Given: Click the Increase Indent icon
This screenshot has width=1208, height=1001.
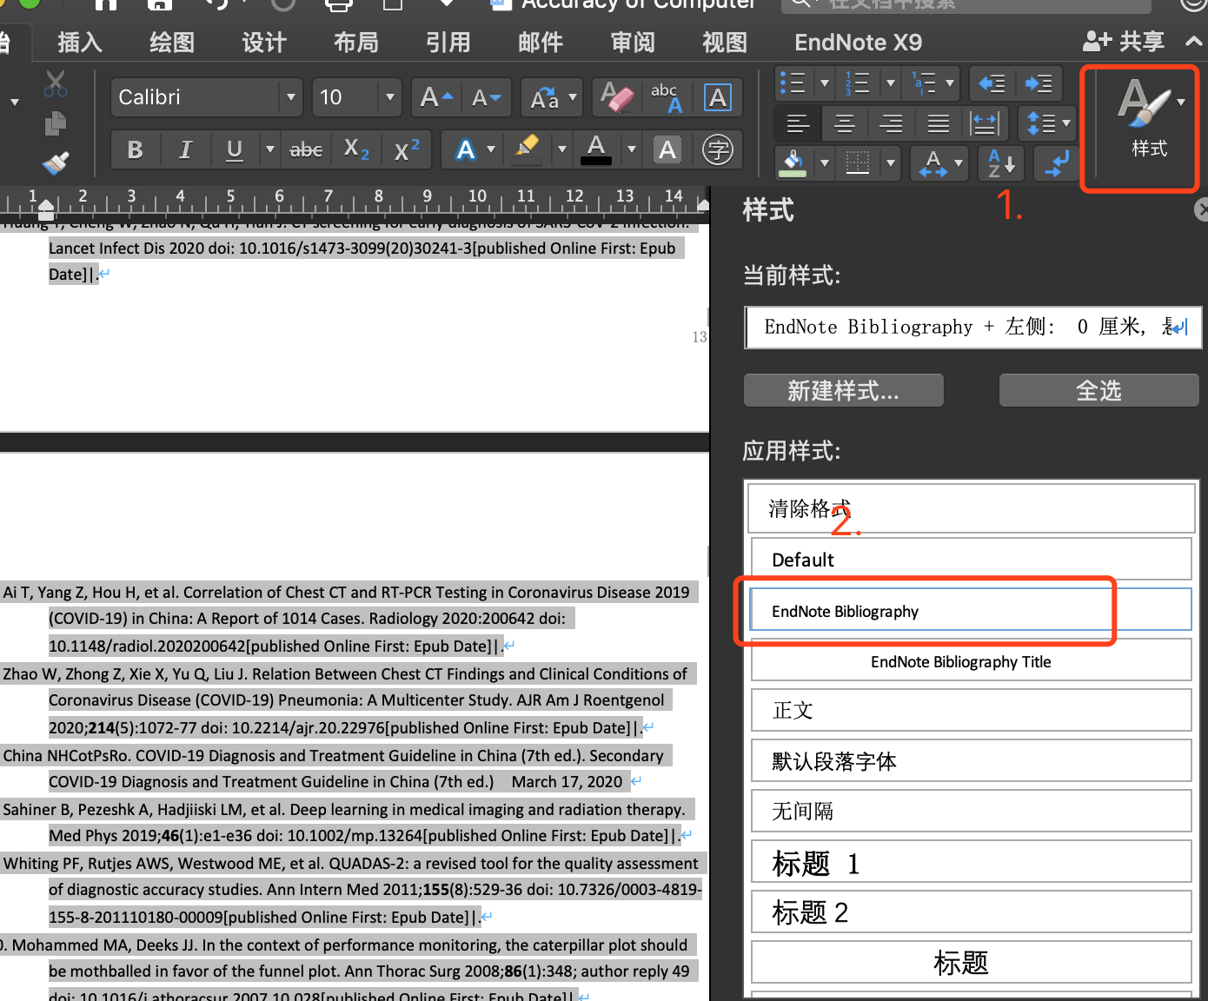Looking at the screenshot, I should pyautogui.click(x=1039, y=83).
